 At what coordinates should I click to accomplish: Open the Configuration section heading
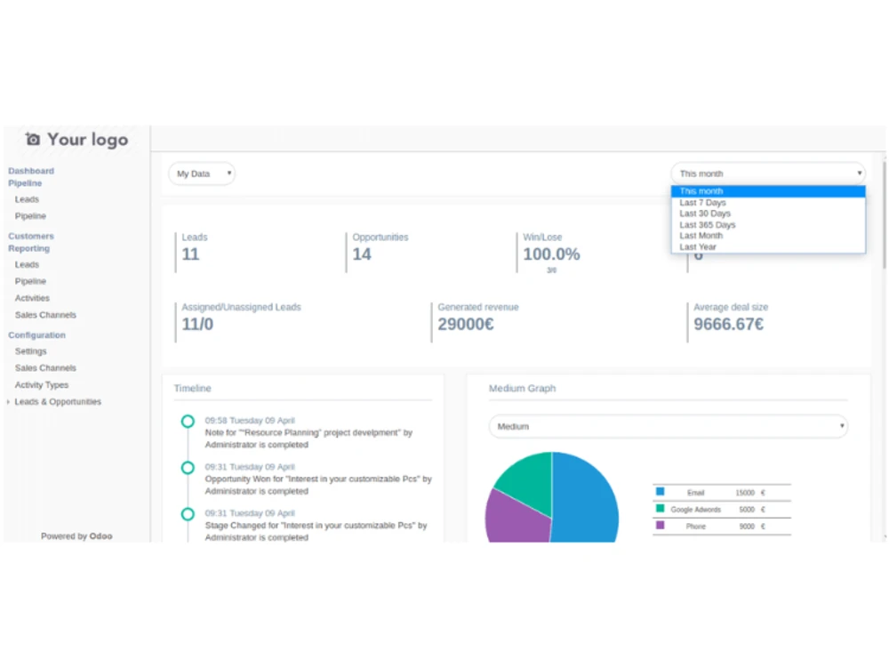click(36, 335)
